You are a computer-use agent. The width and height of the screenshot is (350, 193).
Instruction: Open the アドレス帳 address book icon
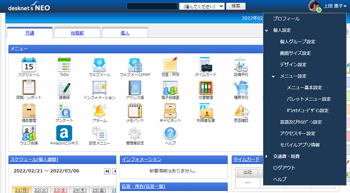click(x=135, y=87)
